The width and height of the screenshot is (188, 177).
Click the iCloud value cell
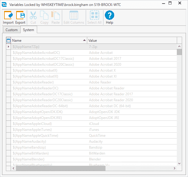coord(132,124)
